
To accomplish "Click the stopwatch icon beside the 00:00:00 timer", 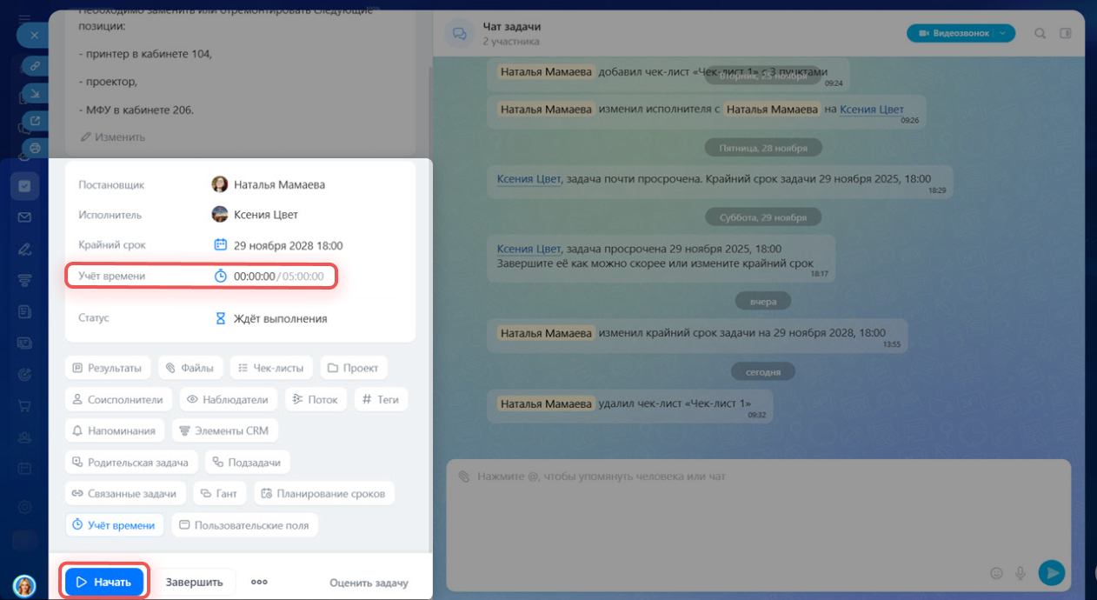I will click(x=221, y=276).
